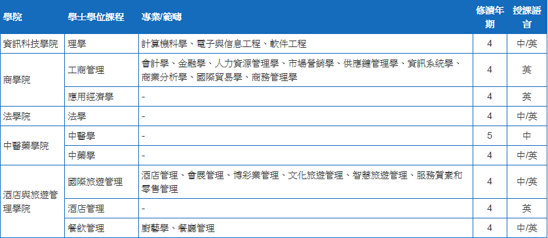The height and width of the screenshot is (238, 548).
Task: Select the 中醫學 programme cell
Action: (x=102, y=135)
